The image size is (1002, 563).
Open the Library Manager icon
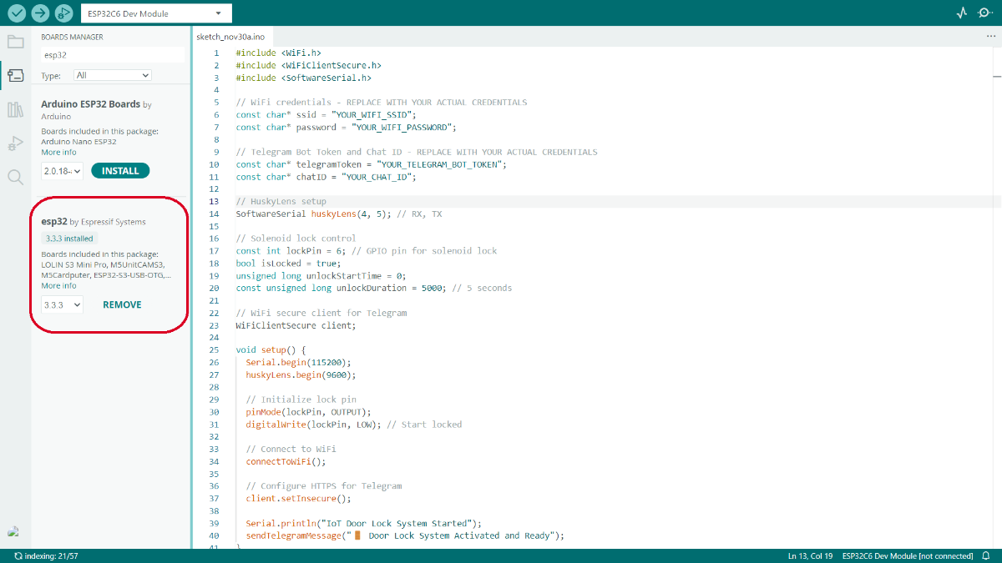[x=15, y=109]
